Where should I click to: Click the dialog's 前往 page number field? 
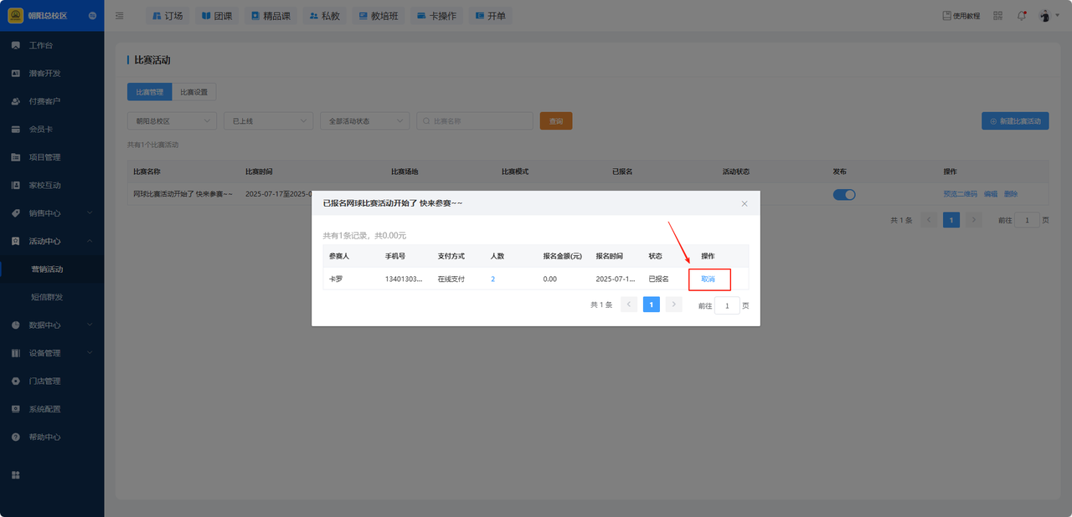pos(726,305)
